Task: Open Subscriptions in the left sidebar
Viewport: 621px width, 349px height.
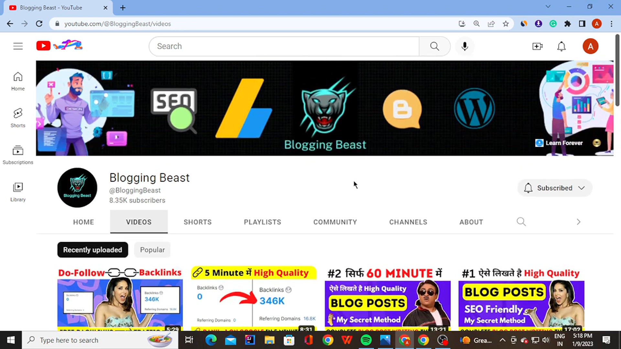Action: coord(18,155)
